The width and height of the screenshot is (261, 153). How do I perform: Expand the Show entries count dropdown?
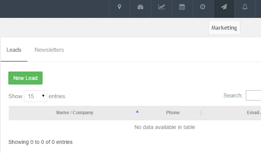click(35, 96)
